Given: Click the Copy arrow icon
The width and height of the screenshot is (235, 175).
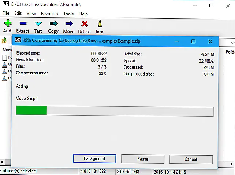Looking at the screenshot, I should [x=53, y=24].
